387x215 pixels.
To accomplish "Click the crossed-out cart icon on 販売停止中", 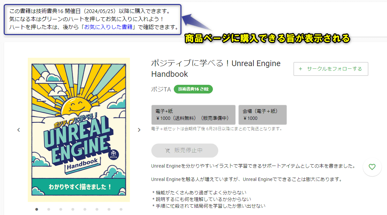I will click(x=168, y=151).
